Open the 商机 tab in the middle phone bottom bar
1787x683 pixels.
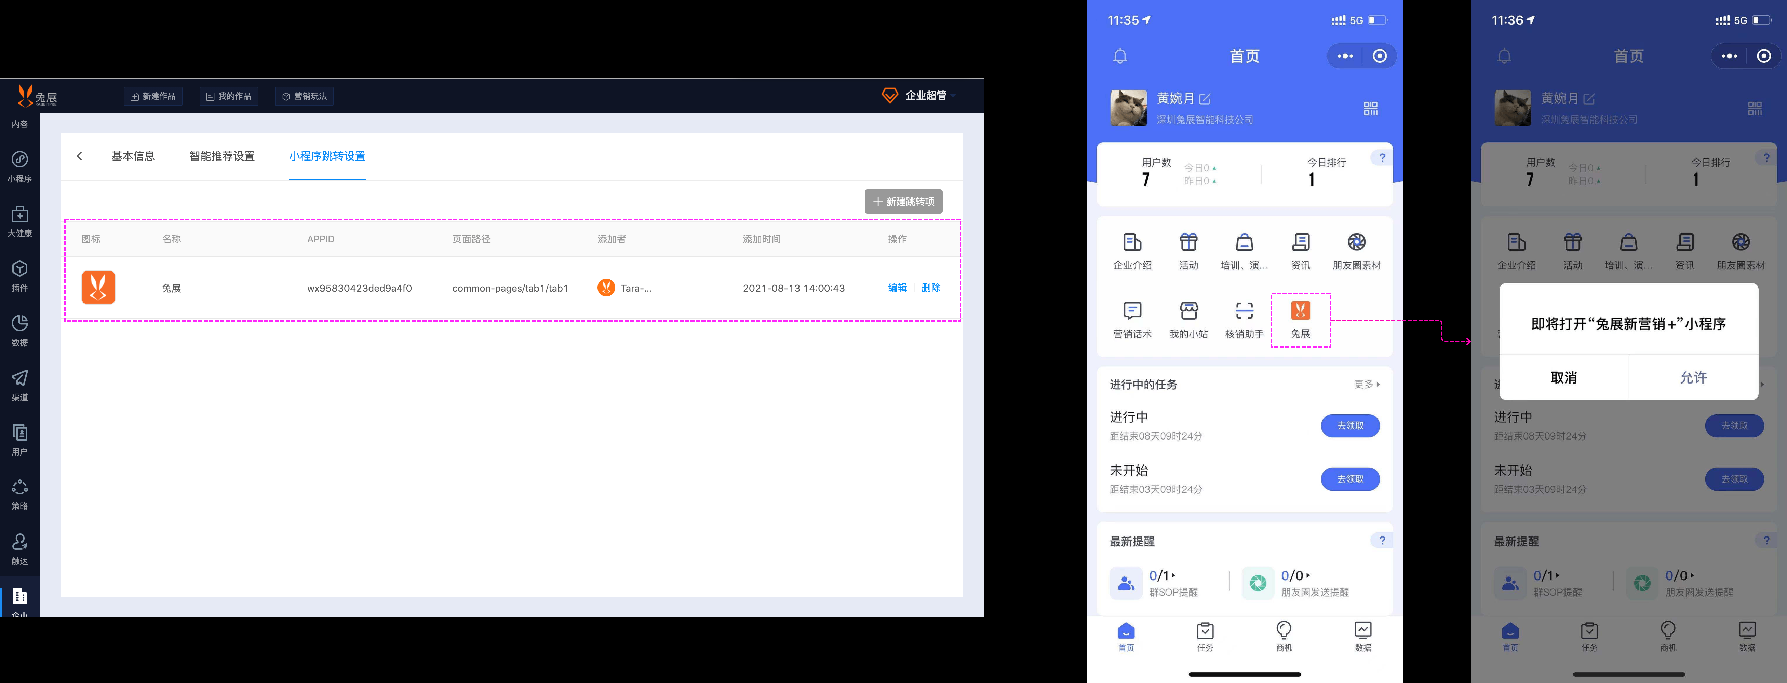point(1284,637)
